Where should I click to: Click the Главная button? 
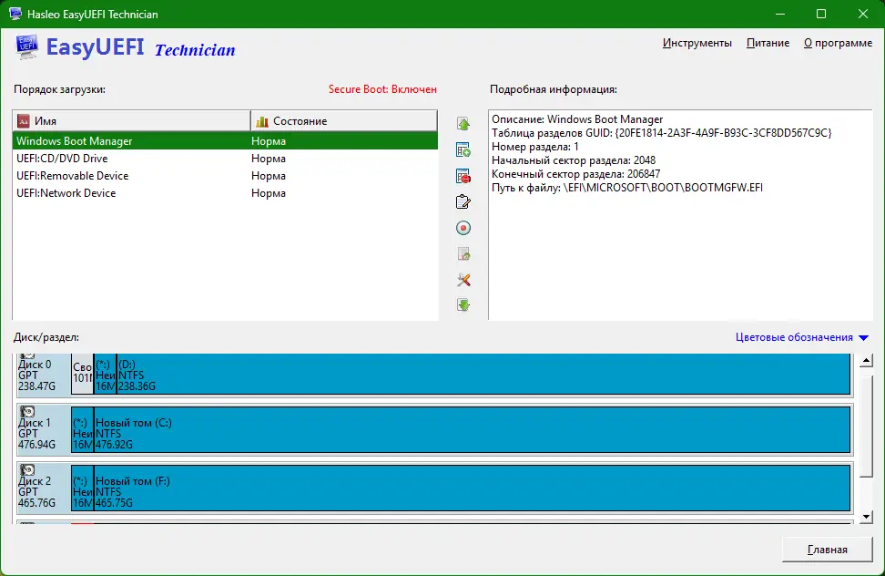pyautogui.click(x=828, y=550)
